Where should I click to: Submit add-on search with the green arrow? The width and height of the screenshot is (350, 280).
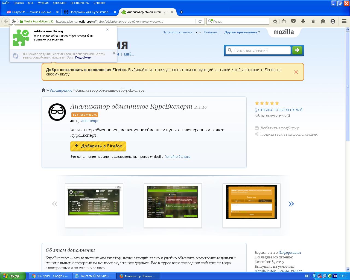tap(297, 50)
